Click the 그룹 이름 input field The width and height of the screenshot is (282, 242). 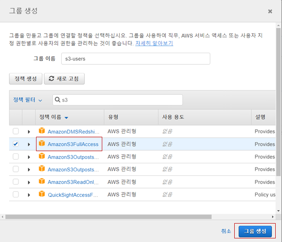coord(136,59)
